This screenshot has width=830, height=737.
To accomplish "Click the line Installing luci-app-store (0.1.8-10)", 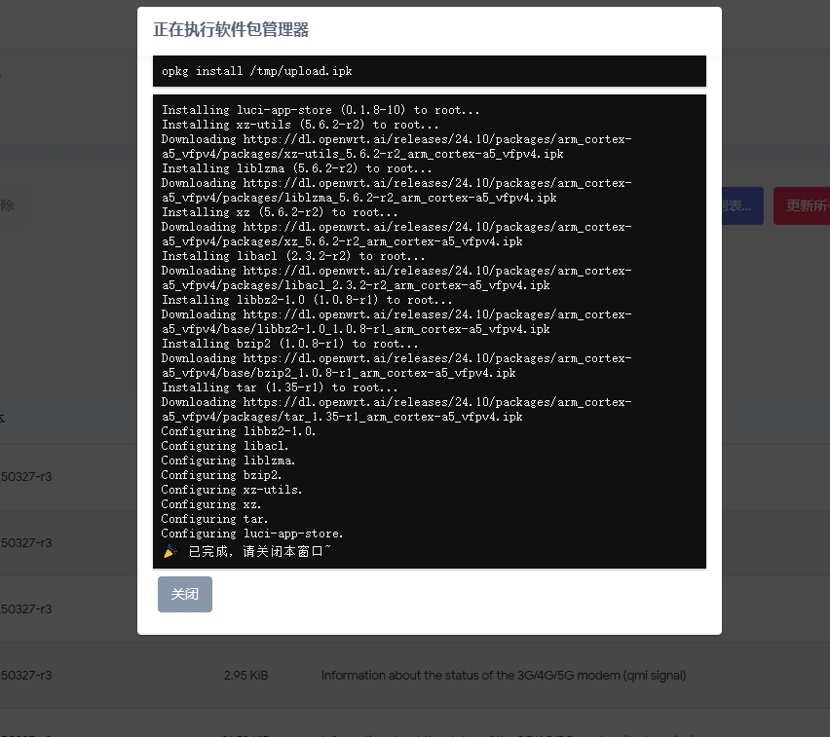I will pyautogui.click(x=321, y=110).
